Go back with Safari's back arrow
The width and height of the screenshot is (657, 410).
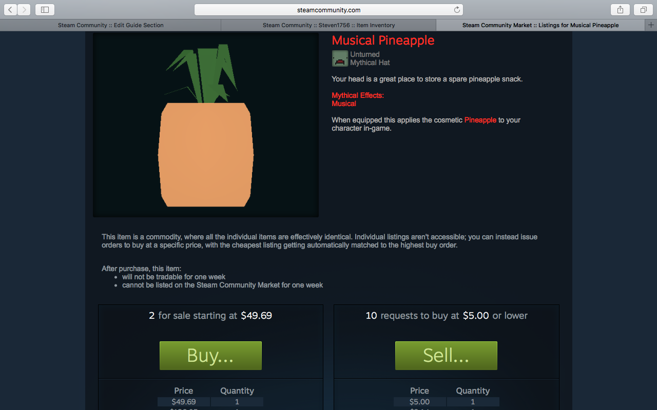pyautogui.click(x=11, y=9)
